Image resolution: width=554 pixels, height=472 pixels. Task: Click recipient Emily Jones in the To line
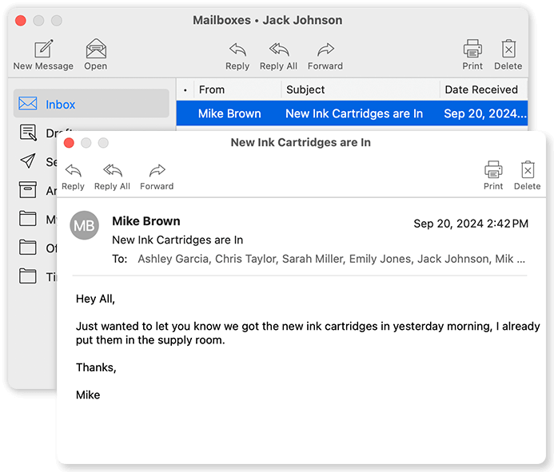381,259
